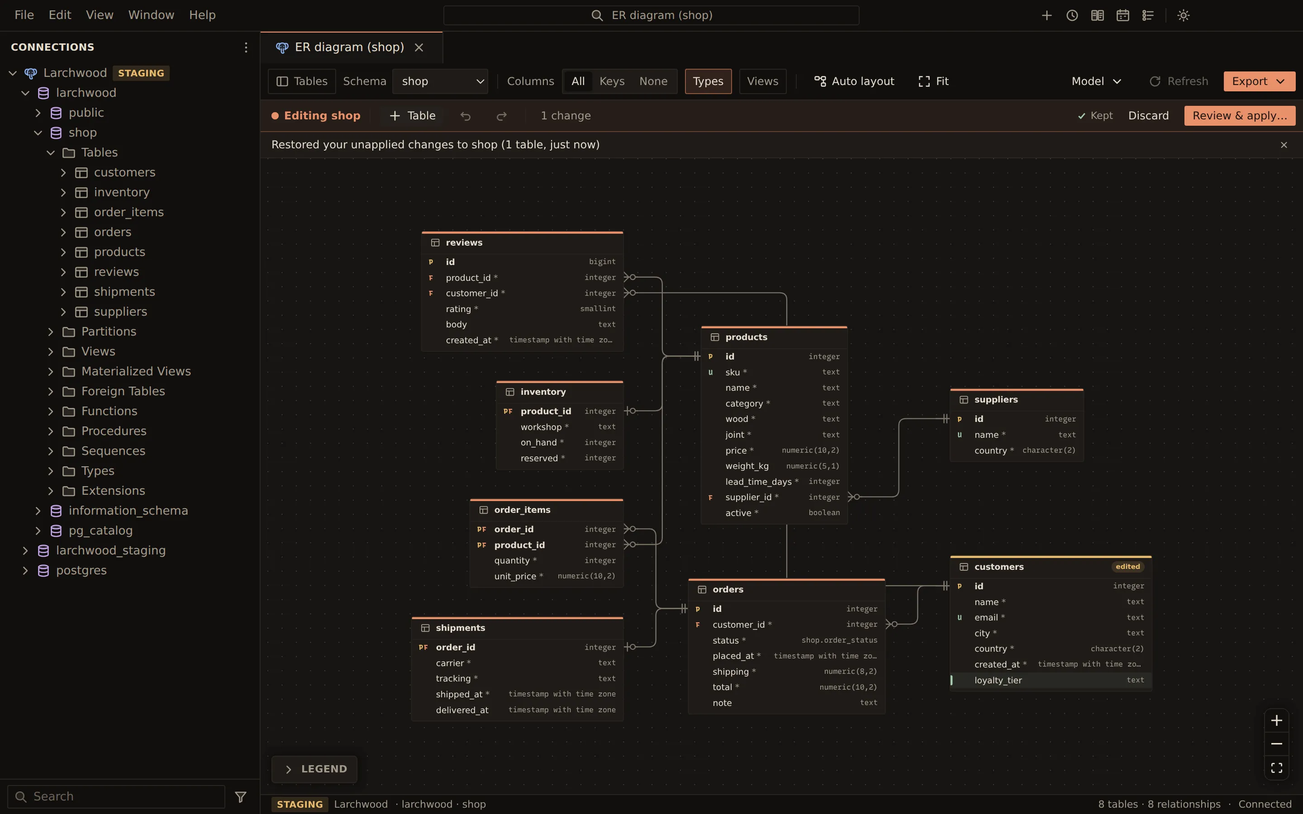Click the larchwood_staging database icon
Viewport: 1303px width, 814px height.
coord(43,551)
